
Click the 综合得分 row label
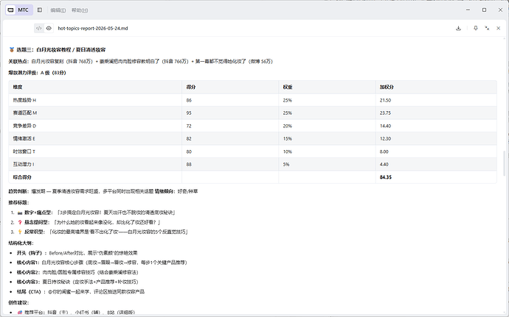click(x=22, y=177)
